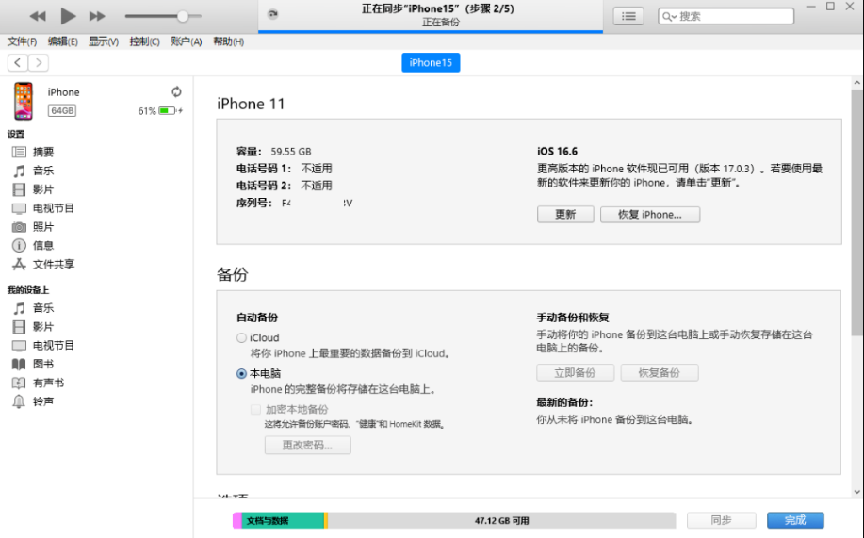Click the scroll up arrow on the scrollbar
The width and height of the screenshot is (864, 538).
tap(856, 83)
